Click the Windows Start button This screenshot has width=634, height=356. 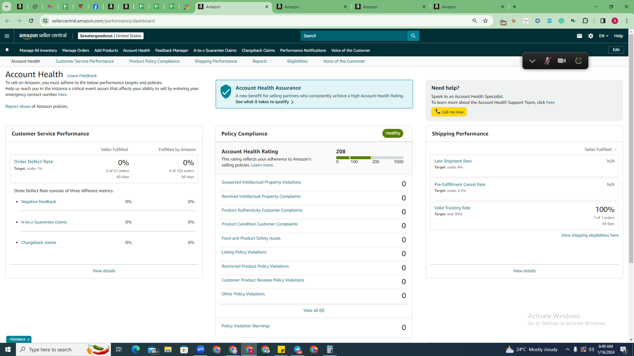point(8,349)
